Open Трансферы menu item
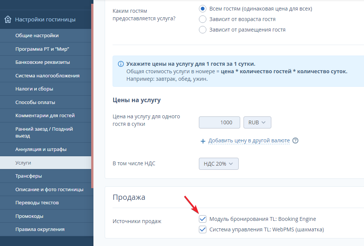The height and width of the screenshot is (246, 364). tap(45, 176)
